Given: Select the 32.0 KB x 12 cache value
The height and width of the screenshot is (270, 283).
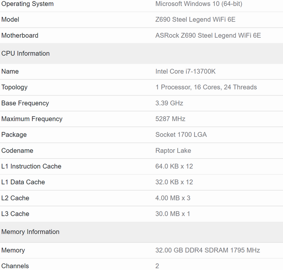Looking at the screenshot, I should [174, 182].
